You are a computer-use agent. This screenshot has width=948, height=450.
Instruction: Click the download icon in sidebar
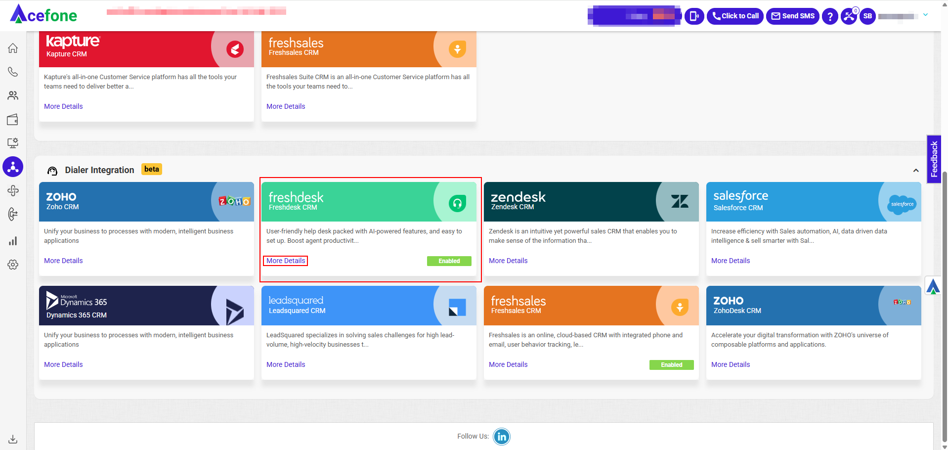click(x=13, y=439)
